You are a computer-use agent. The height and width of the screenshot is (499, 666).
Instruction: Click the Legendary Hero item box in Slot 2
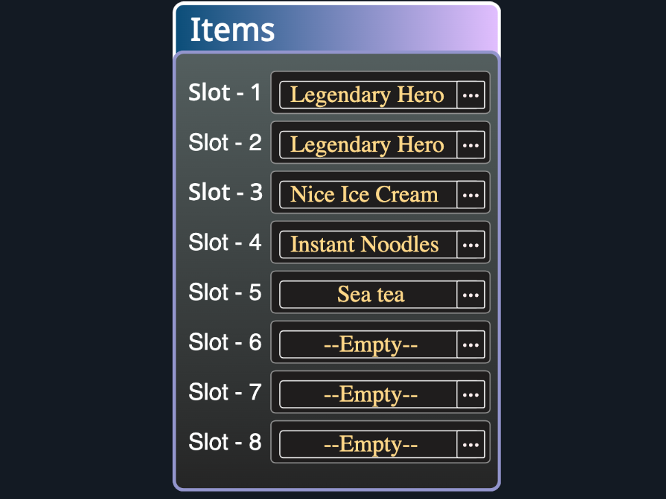pyautogui.click(x=368, y=145)
